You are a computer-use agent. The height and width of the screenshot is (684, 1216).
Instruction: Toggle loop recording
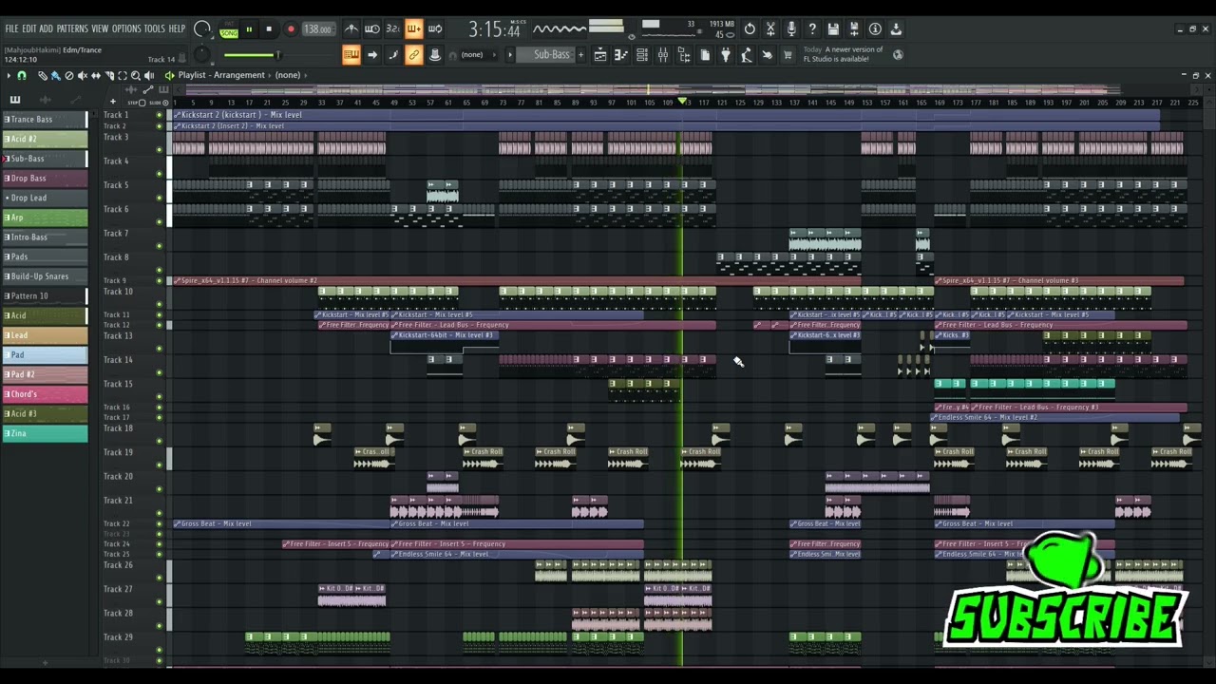pos(435,29)
